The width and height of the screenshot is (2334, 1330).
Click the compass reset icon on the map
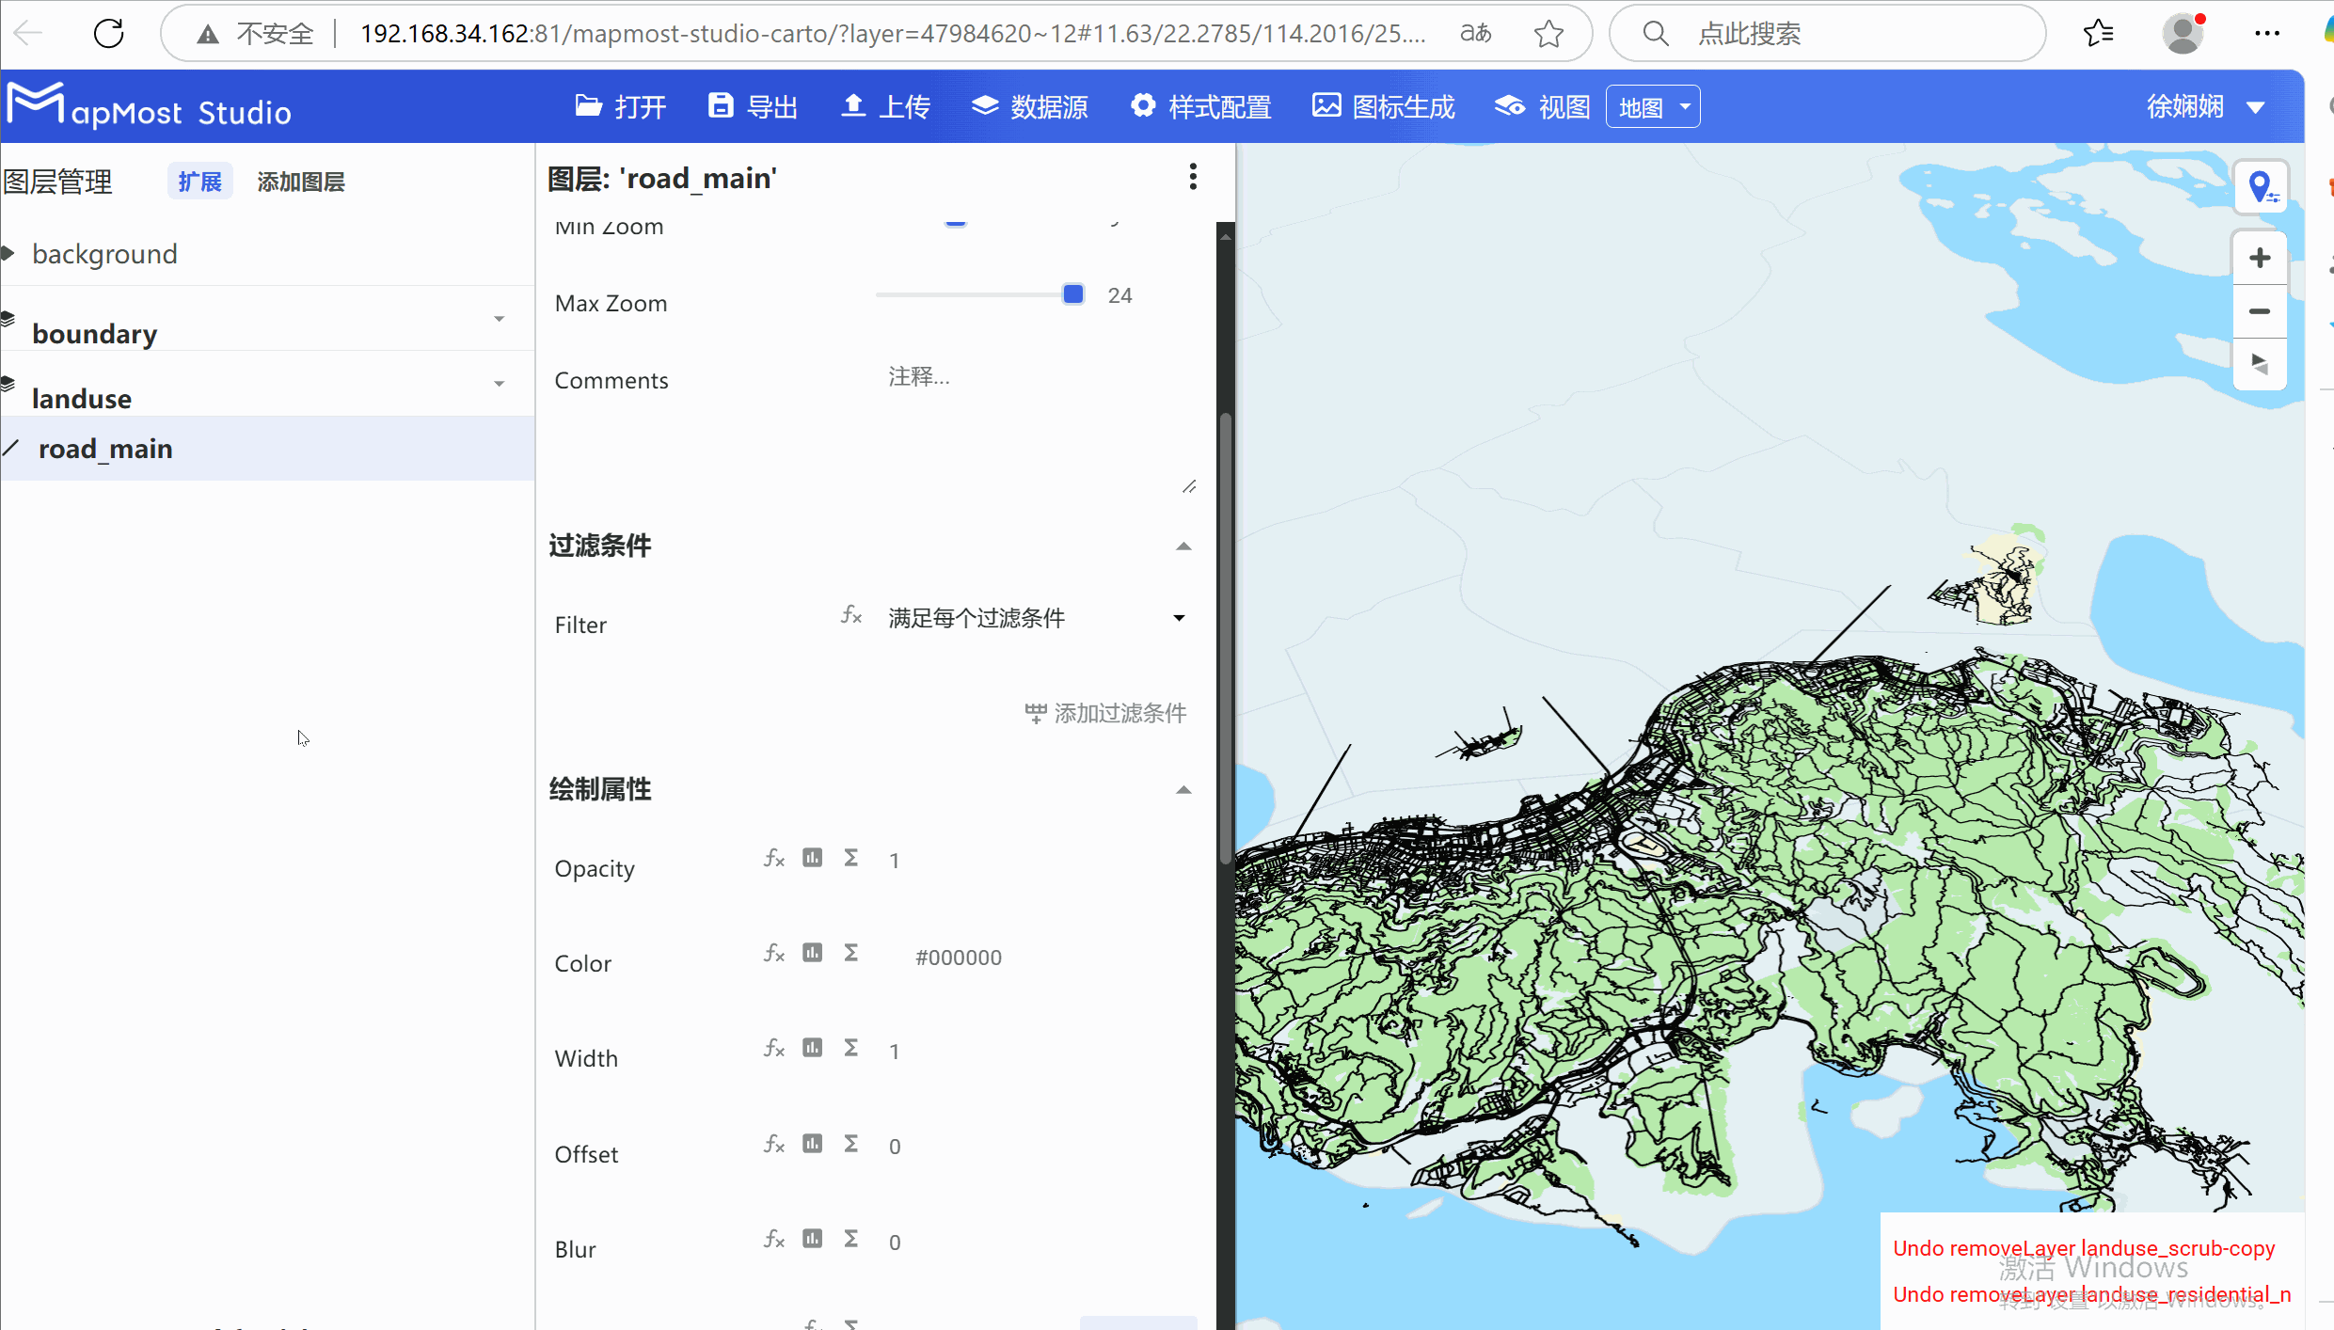coord(2262,364)
